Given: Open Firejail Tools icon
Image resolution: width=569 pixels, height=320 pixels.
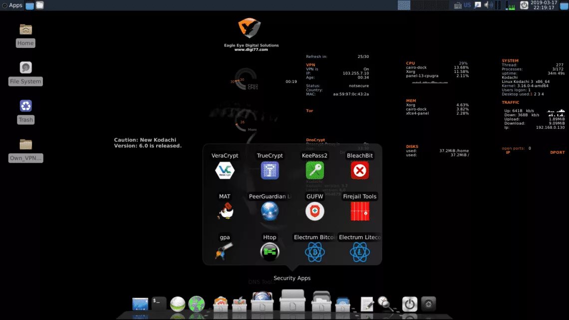Looking at the screenshot, I should click(x=359, y=211).
